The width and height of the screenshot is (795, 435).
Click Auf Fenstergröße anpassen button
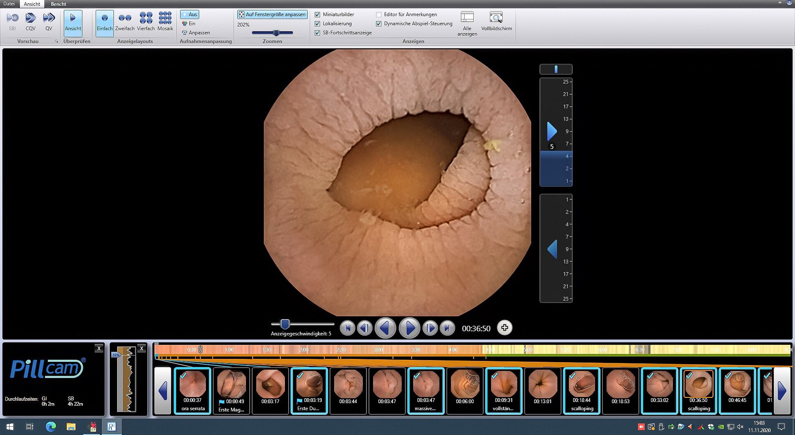[x=272, y=14]
